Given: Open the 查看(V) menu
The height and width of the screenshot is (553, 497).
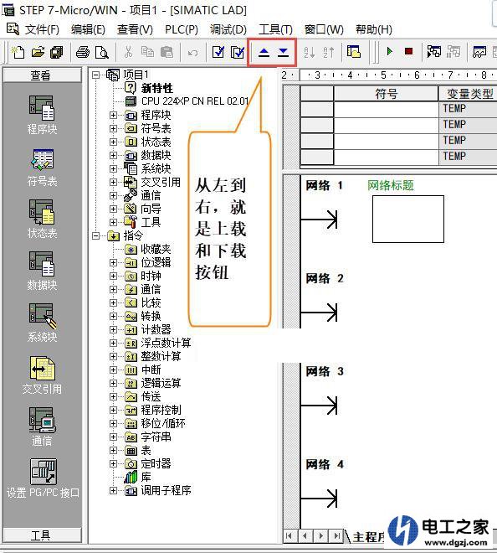Looking at the screenshot, I should tap(135, 29).
